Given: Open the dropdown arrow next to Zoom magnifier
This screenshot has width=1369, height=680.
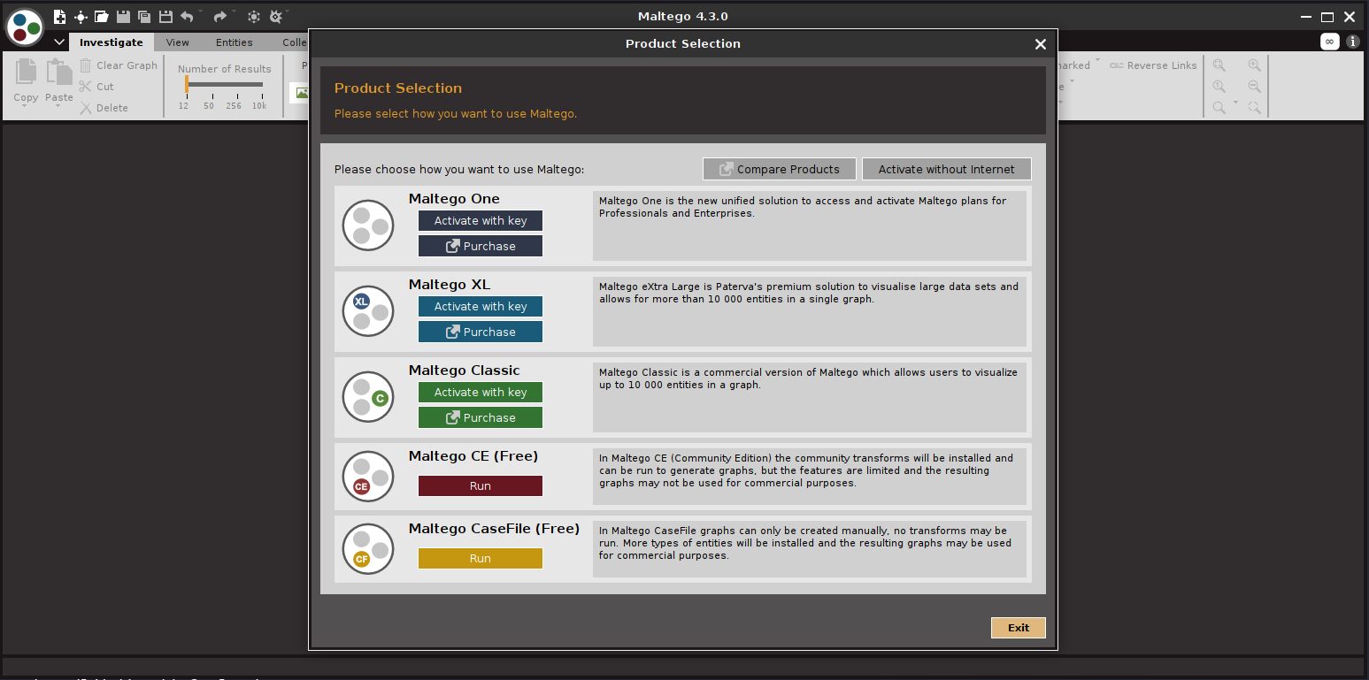Looking at the screenshot, I should coord(1235,103).
